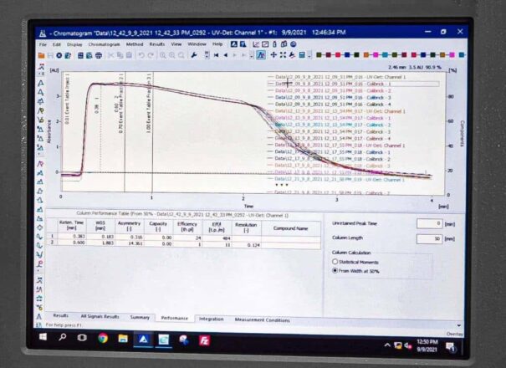Click the Column Length input field
Image resolution: width=506 pixels, height=368 pixels.
point(430,239)
